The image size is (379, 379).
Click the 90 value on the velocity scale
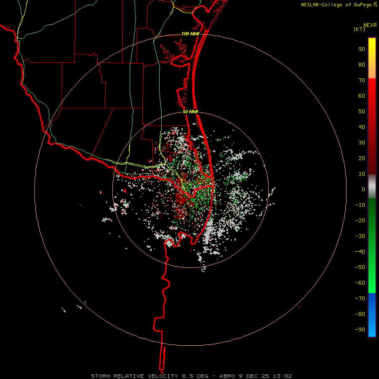pos(362,49)
